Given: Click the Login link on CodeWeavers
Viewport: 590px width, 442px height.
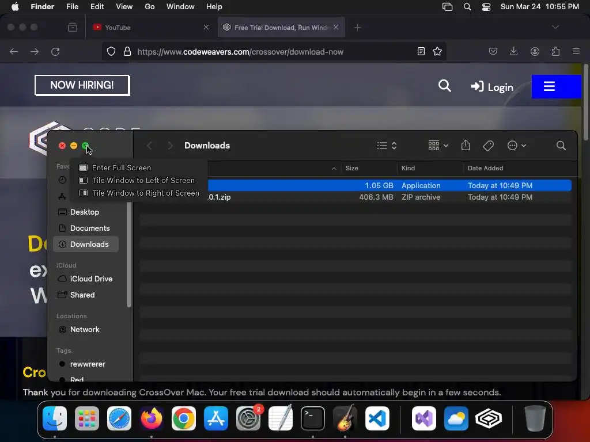Looking at the screenshot, I should [492, 87].
